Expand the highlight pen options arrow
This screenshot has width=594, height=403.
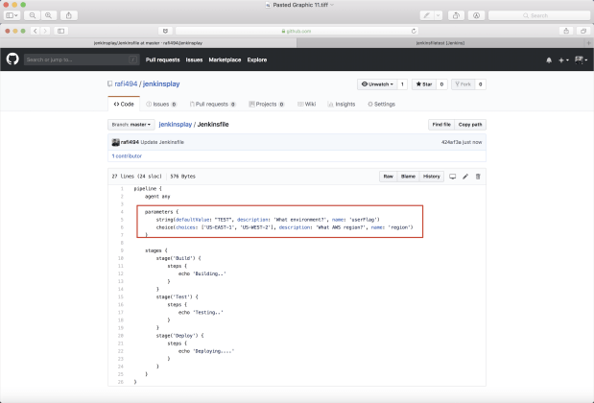439,15
